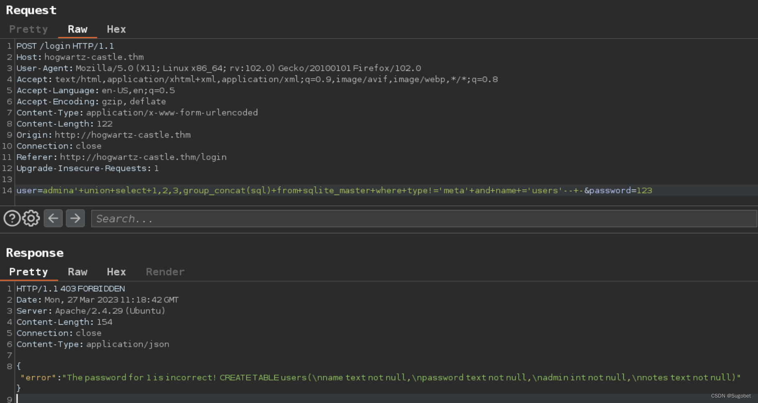Select the Response Pretty tab

(28, 272)
